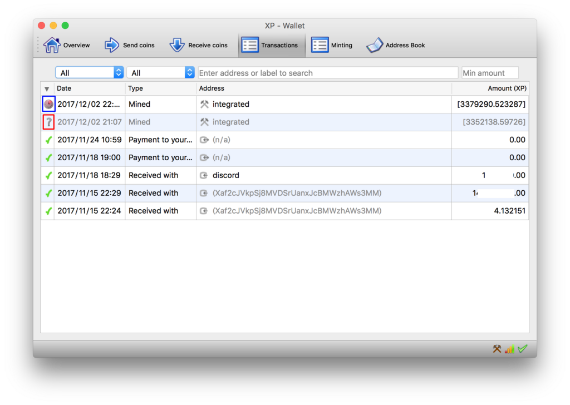This screenshot has width=570, height=405.
Task: Select the 0.00 amount on 2017/11/24 row
Action: point(517,140)
